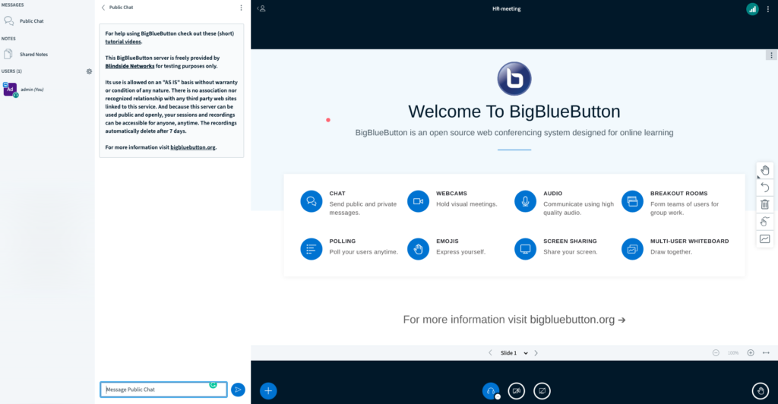Go to previous slide
Image resolution: width=778 pixels, height=404 pixels.
point(490,353)
